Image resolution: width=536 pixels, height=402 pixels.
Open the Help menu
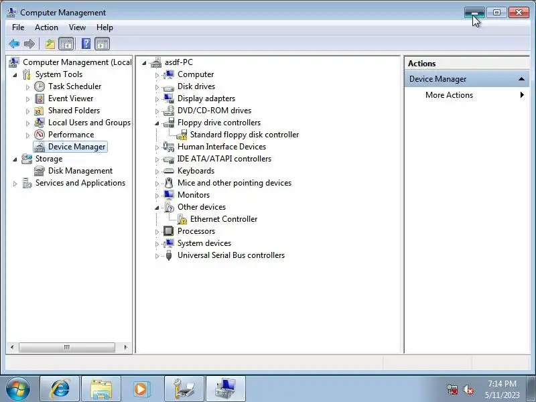[x=105, y=27]
